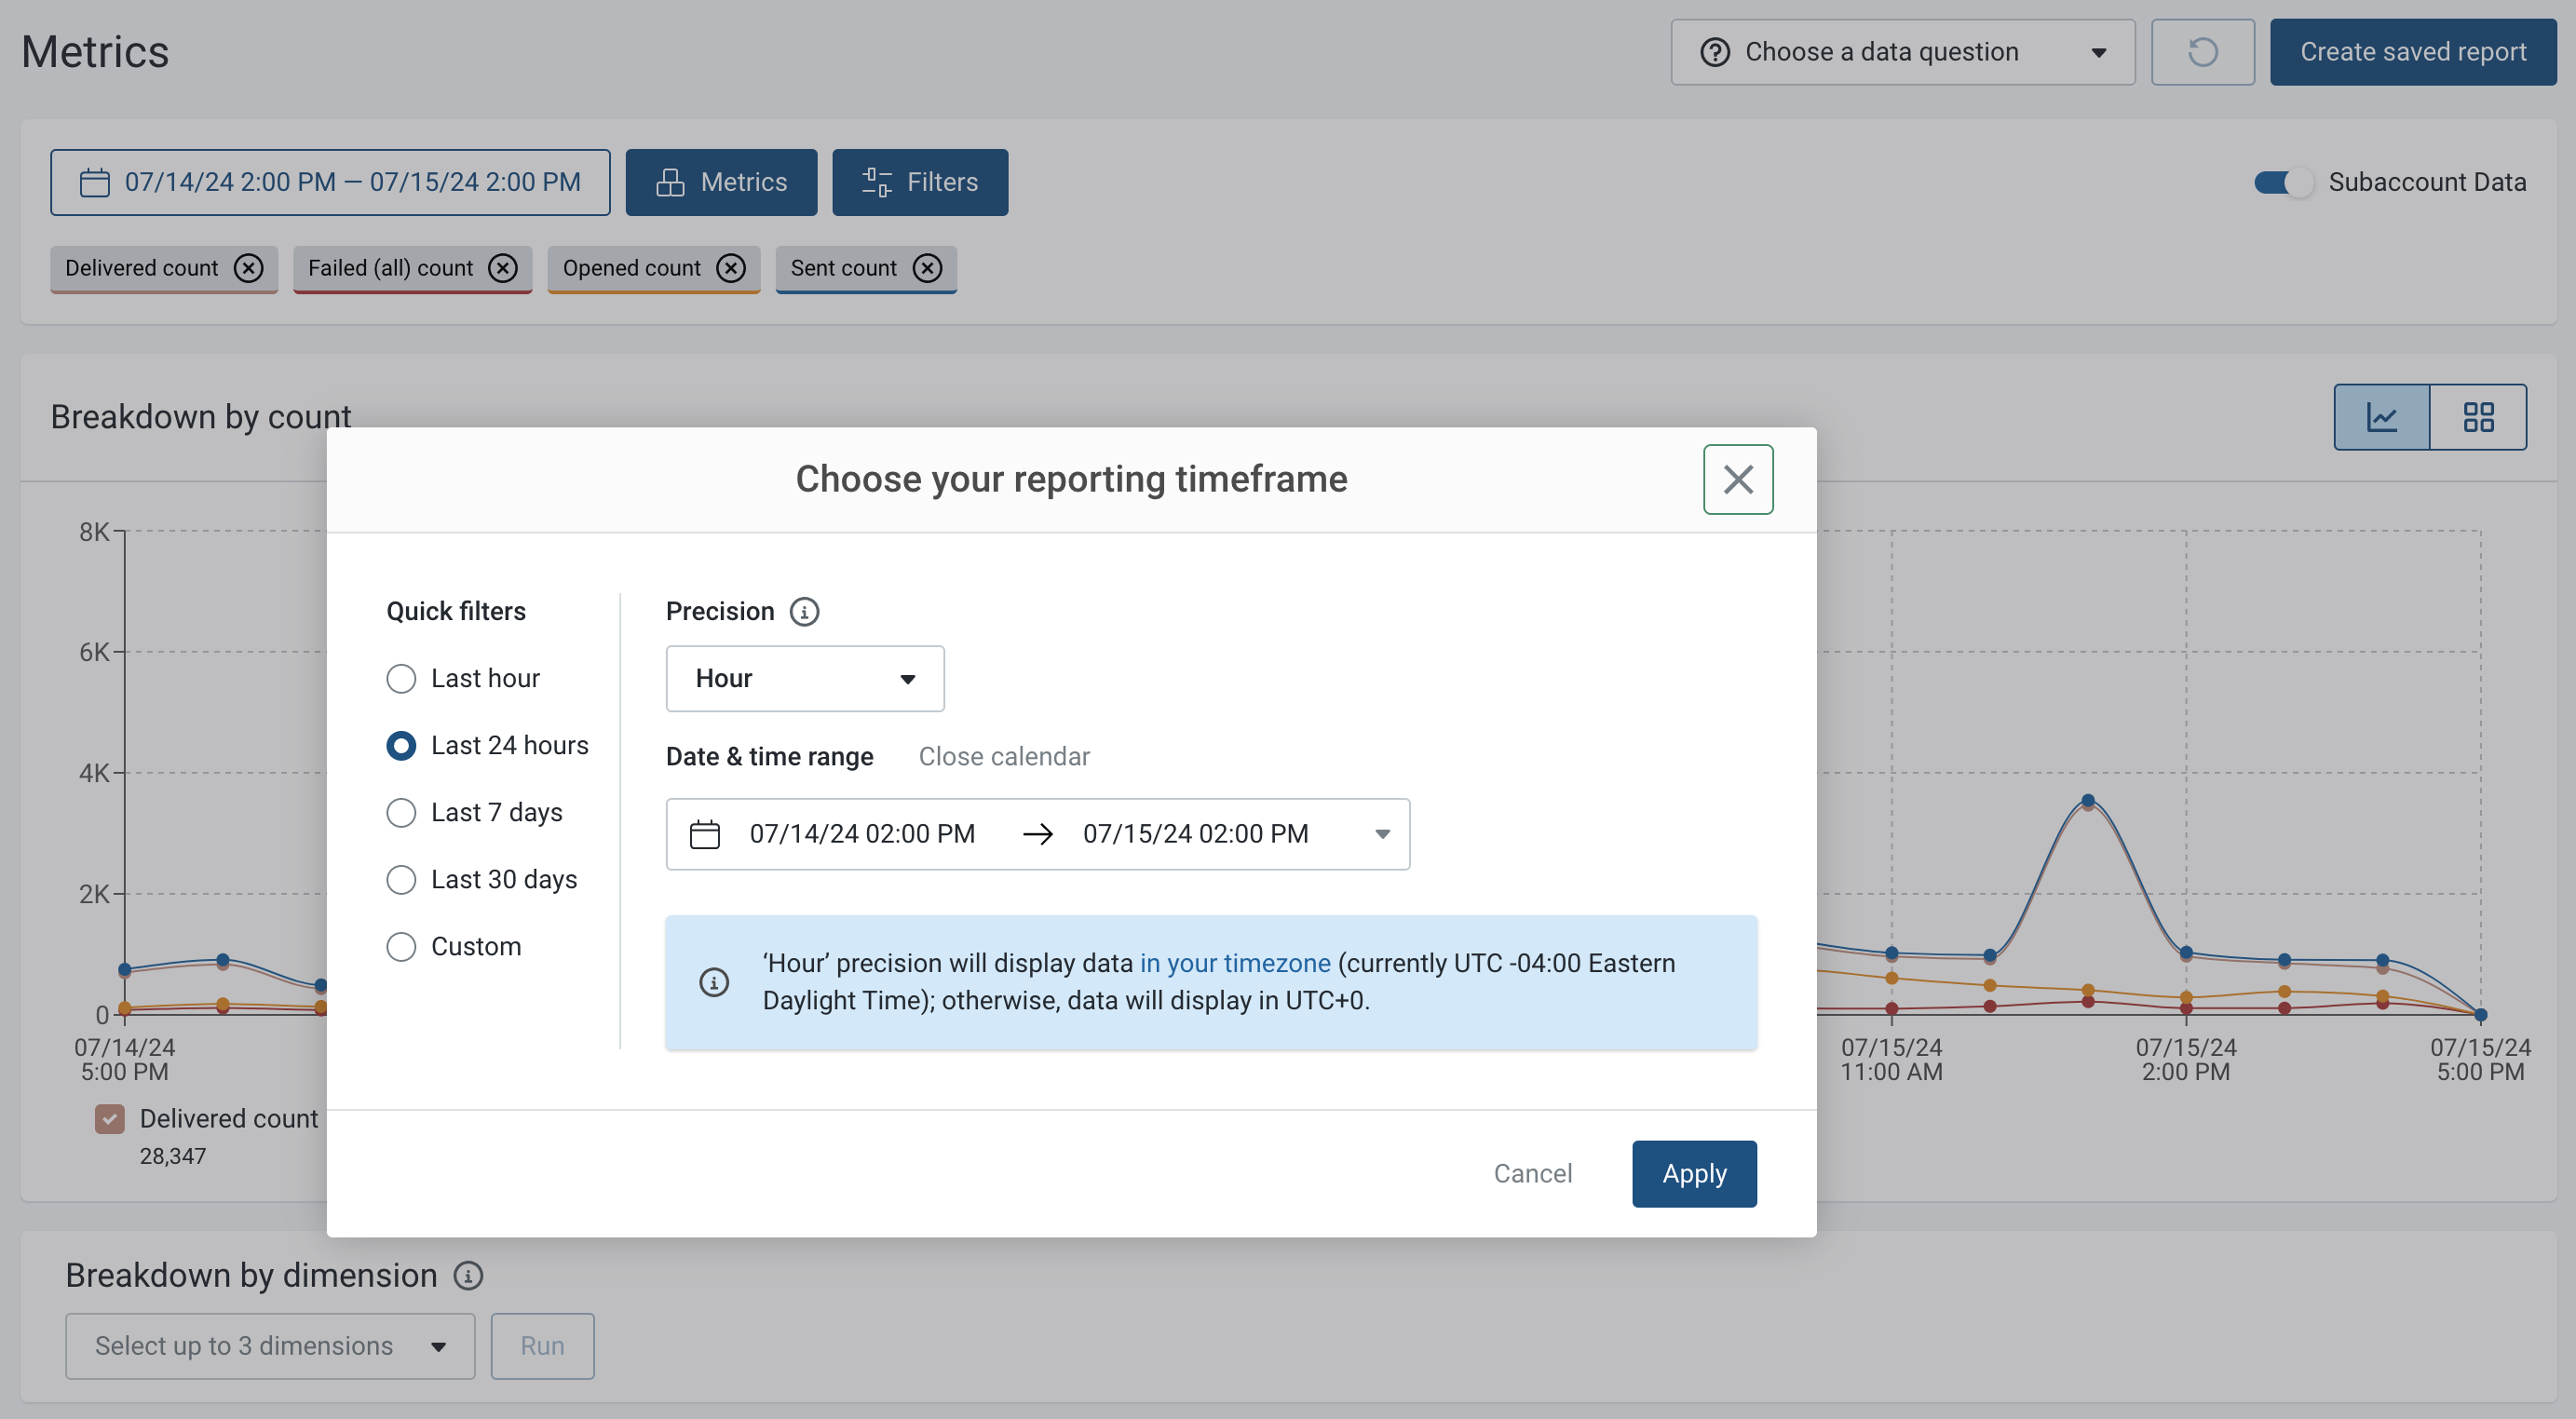Click the help icon in data question box
The width and height of the screenshot is (2576, 1419).
[x=1715, y=52]
